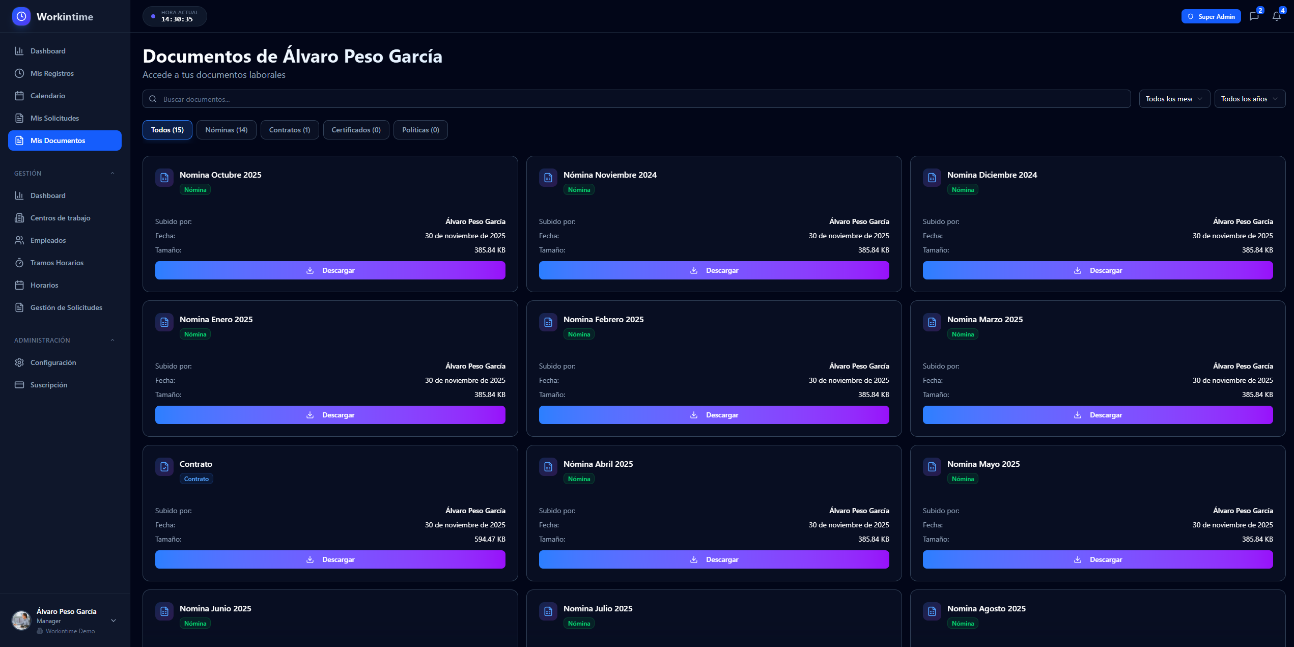Click the Empleados people icon in sidebar
The width and height of the screenshot is (1294, 647).
(19, 240)
